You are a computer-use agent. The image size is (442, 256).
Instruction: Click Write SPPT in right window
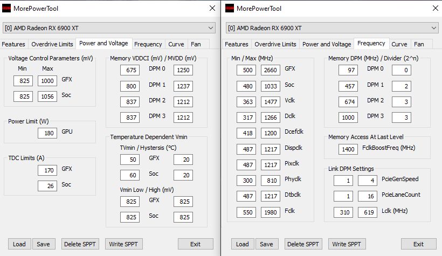[x=347, y=244]
